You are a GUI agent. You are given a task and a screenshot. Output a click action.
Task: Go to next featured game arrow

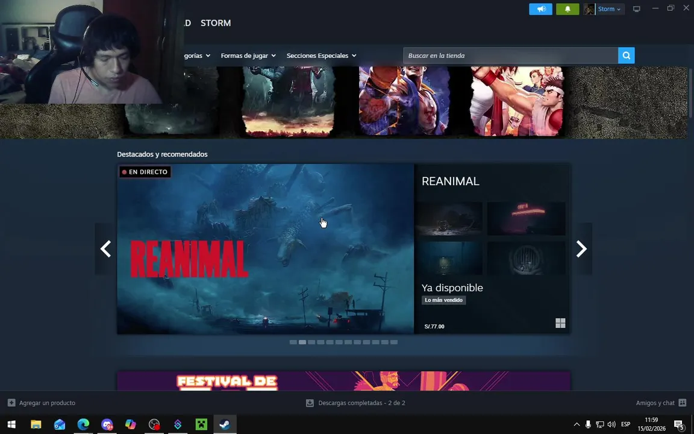581,249
